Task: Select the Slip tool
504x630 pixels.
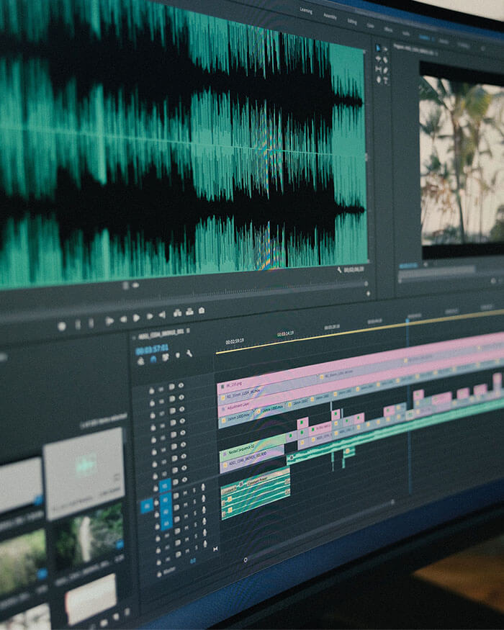Action: [378, 70]
